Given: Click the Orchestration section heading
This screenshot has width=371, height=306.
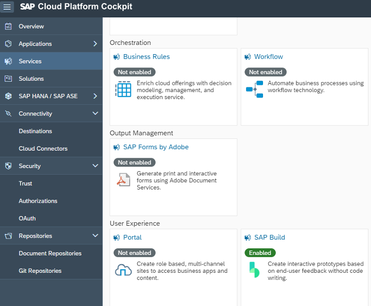Looking at the screenshot, I should (130, 43).
